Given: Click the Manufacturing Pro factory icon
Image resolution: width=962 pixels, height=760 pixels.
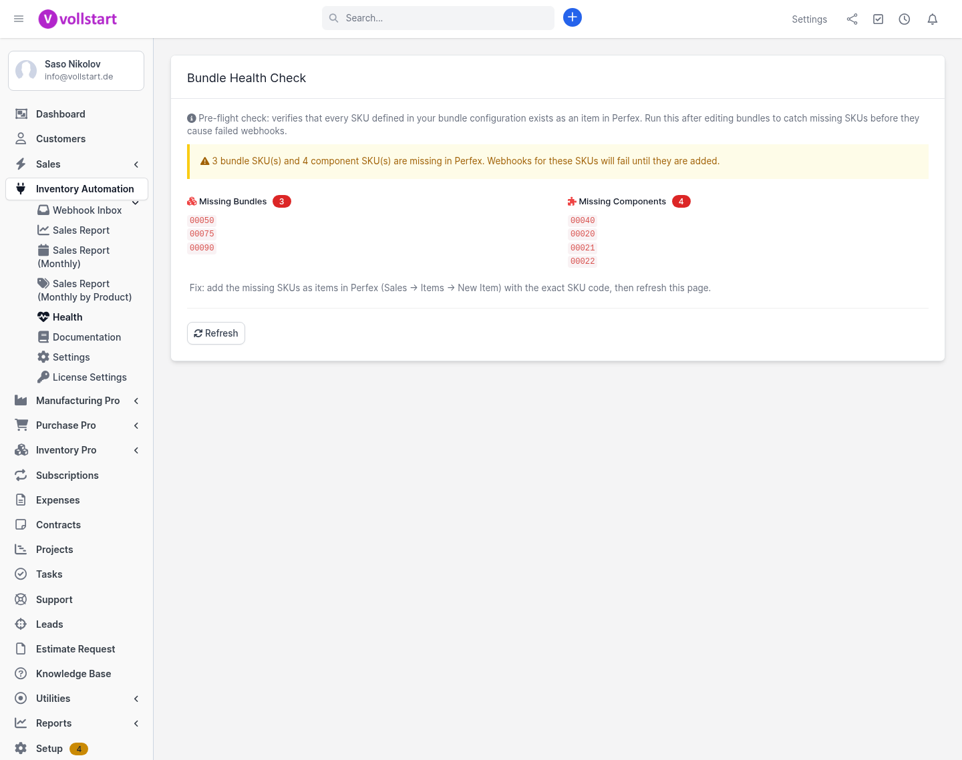Looking at the screenshot, I should click(21, 401).
